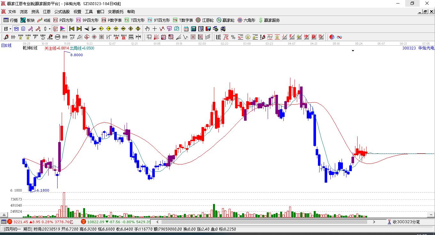The image size is (435, 235).
Task: Click the percent sign tool icon
Action: [233, 37]
